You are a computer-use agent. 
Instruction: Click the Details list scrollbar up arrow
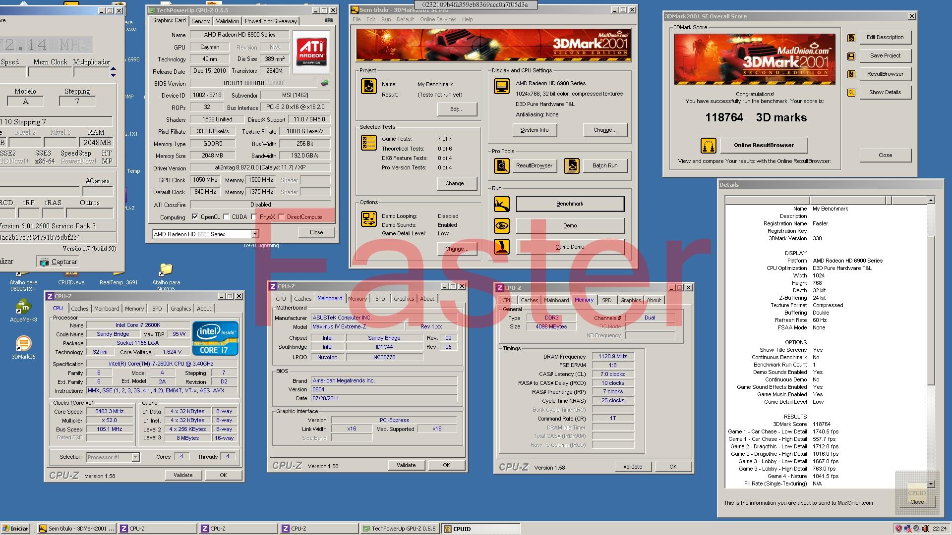pyautogui.click(x=931, y=200)
